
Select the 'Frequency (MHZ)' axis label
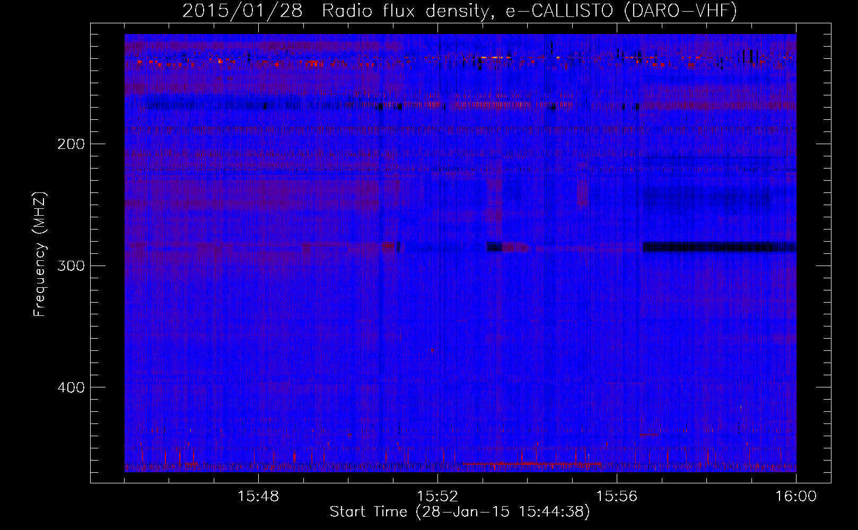(x=40, y=254)
